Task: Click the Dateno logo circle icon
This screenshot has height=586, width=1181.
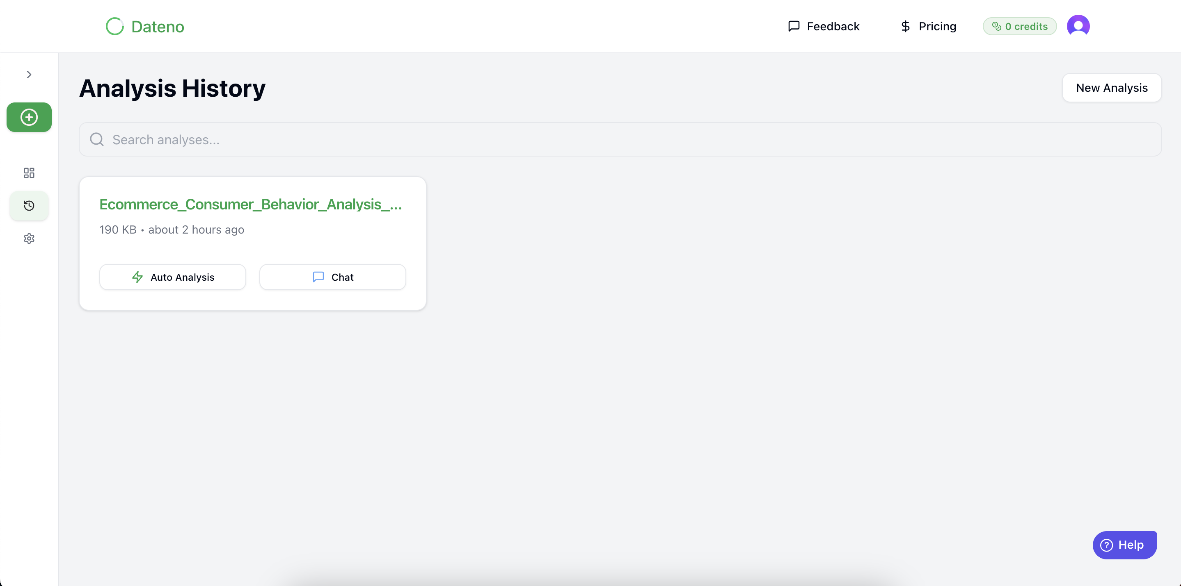Action: point(114,27)
